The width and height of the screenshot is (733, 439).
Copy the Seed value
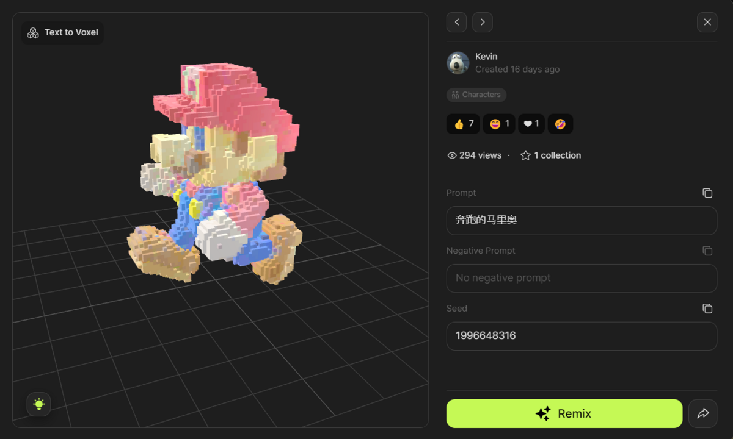point(707,309)
